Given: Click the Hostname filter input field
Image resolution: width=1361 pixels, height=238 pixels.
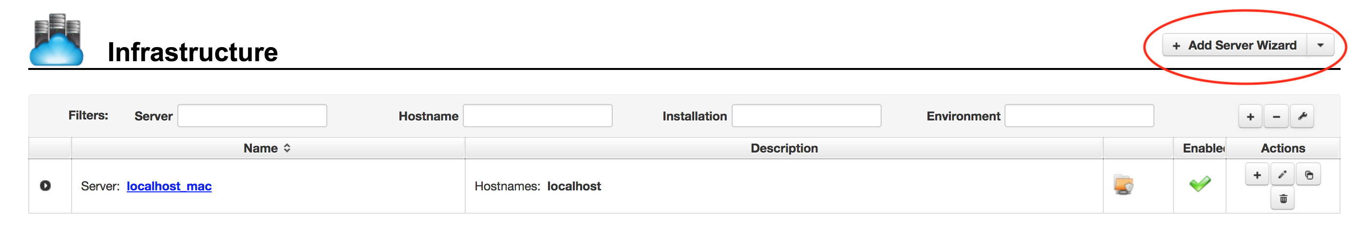Looking at the screenshot, I should (x=537, y=115).
